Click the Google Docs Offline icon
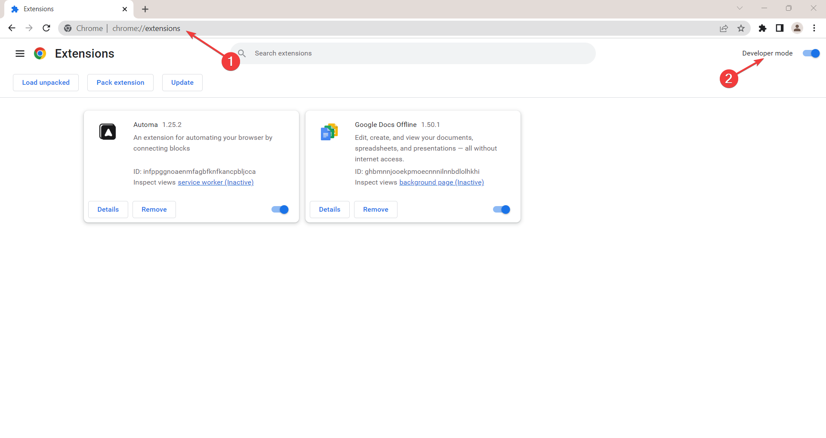This screenshot has width=826, height=438. [329, 132]
